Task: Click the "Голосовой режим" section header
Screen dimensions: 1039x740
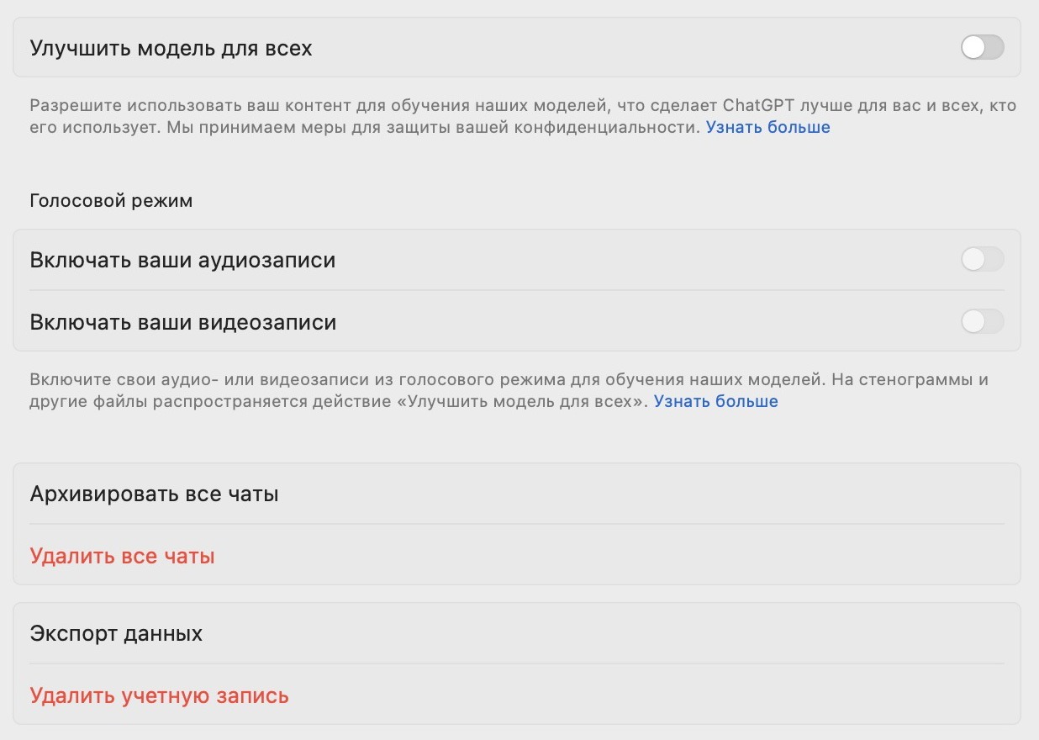Action: pos(111,201)
